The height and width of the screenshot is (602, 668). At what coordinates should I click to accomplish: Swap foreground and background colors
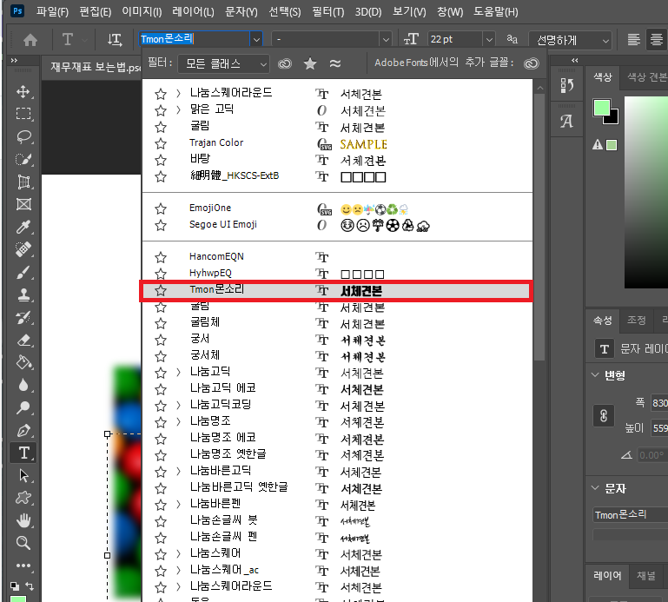pos(30,585)
